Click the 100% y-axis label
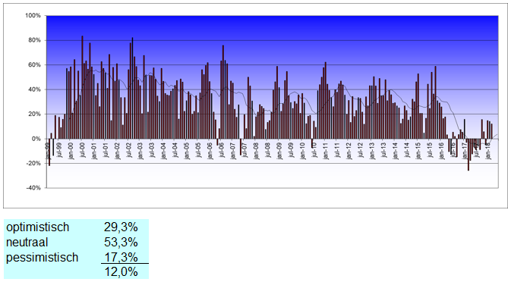Screen dimensions: 508x282 pyautogui.click(x=33, y=15)
